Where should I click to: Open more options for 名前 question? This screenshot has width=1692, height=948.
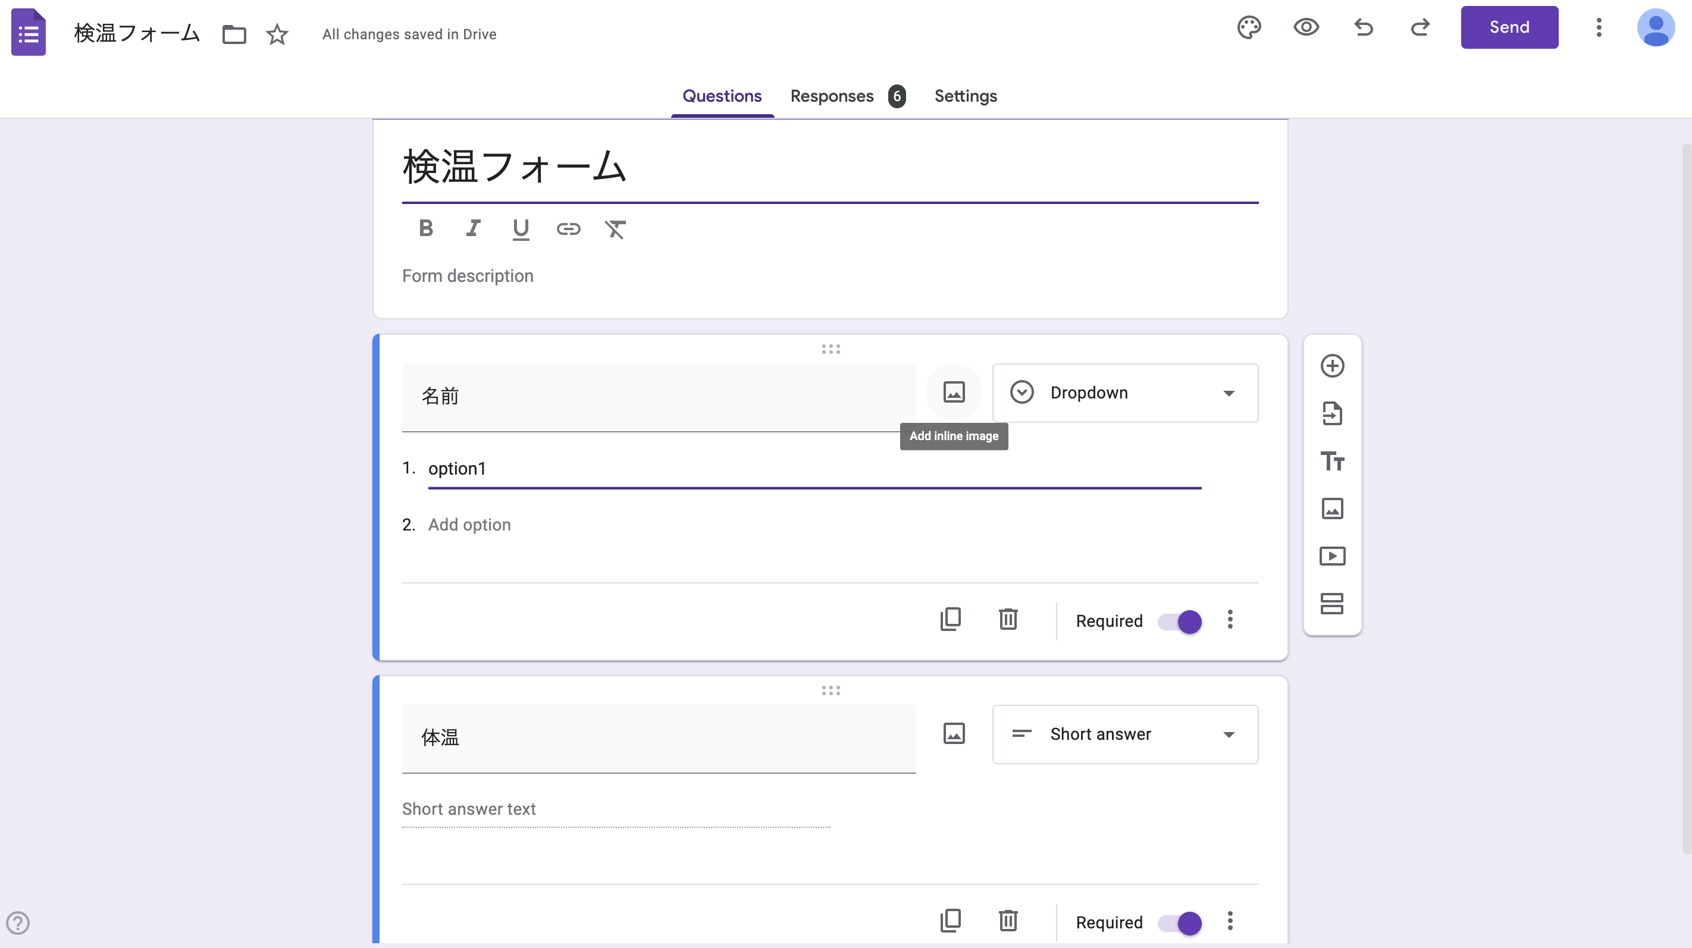tap(1230, 619)
